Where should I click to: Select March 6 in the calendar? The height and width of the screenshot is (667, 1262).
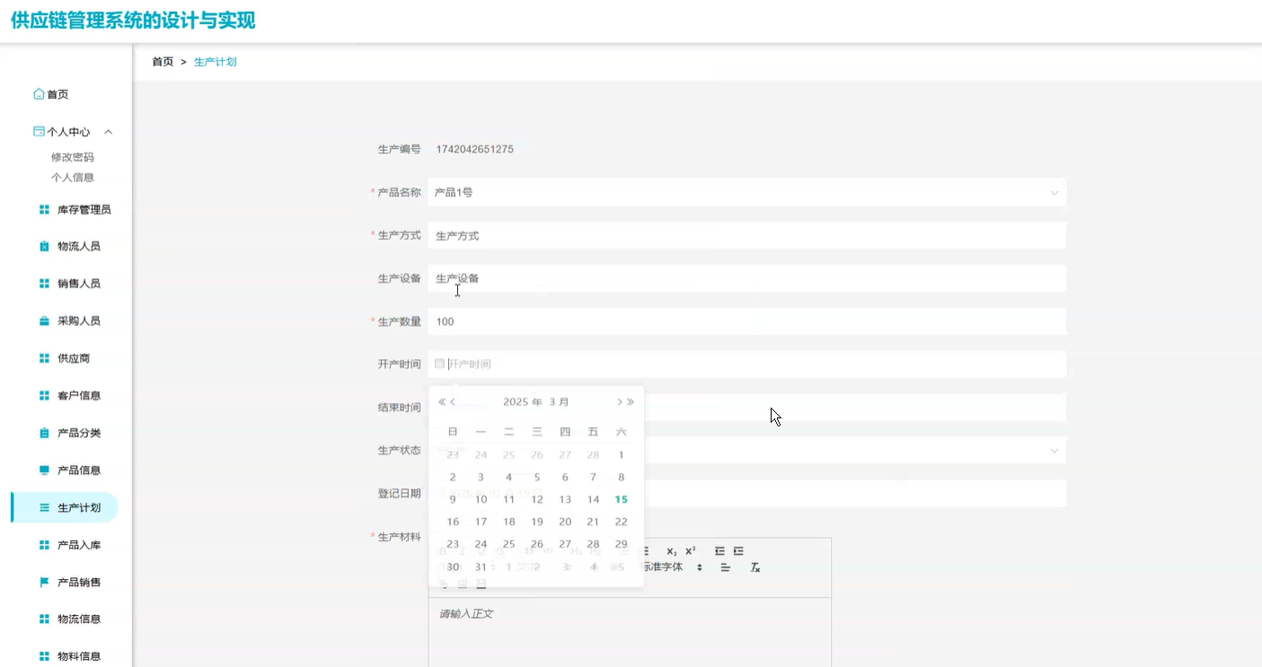[565, 478]
